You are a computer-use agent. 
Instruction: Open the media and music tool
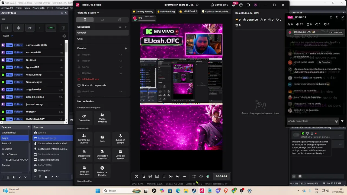[x=143, y=176]
